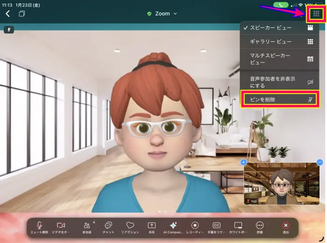Tap Yuji's video thumbnail
Image resolution: width=327 pixels, height=243 pixels.
282,184
